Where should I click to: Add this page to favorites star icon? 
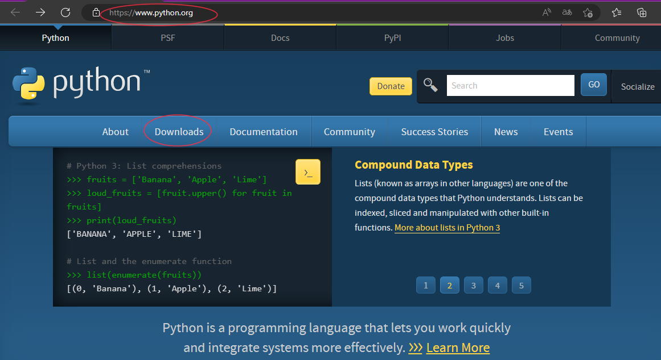tap(588, 13)
